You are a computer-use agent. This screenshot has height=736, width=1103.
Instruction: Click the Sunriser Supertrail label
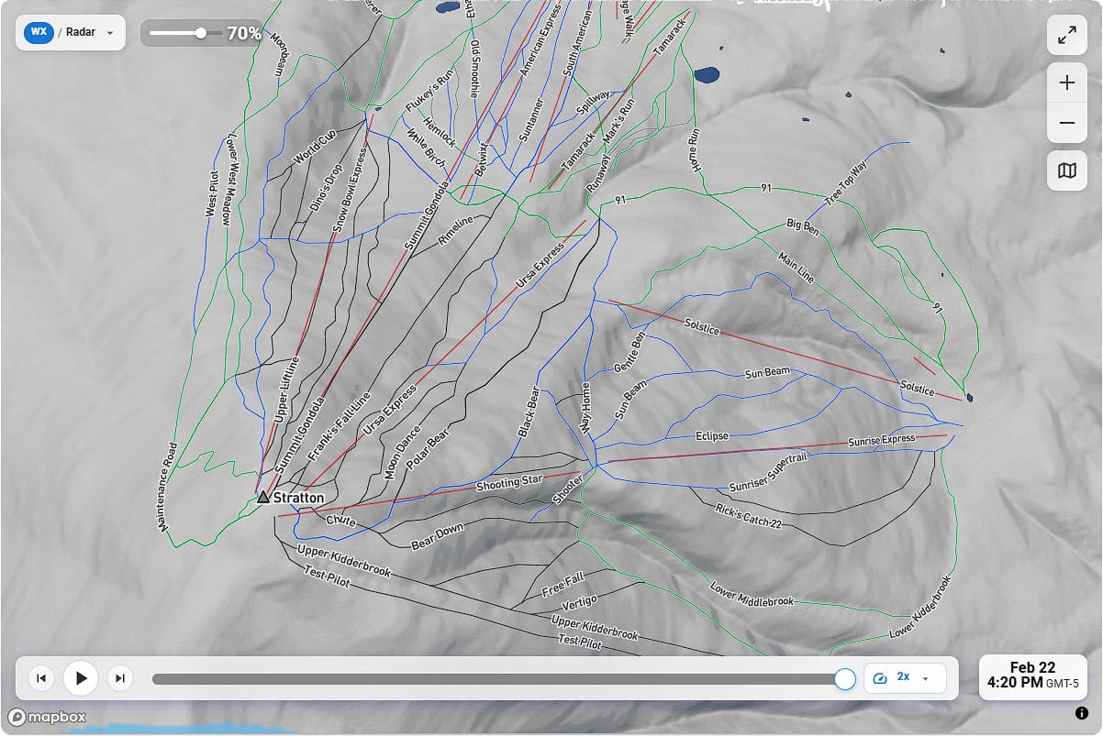point(768,472)
